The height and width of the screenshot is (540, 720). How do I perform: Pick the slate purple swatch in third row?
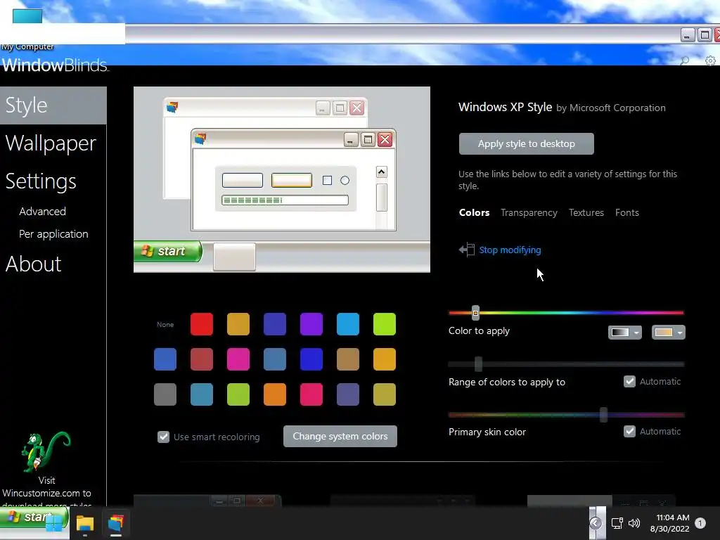(347, 394)
